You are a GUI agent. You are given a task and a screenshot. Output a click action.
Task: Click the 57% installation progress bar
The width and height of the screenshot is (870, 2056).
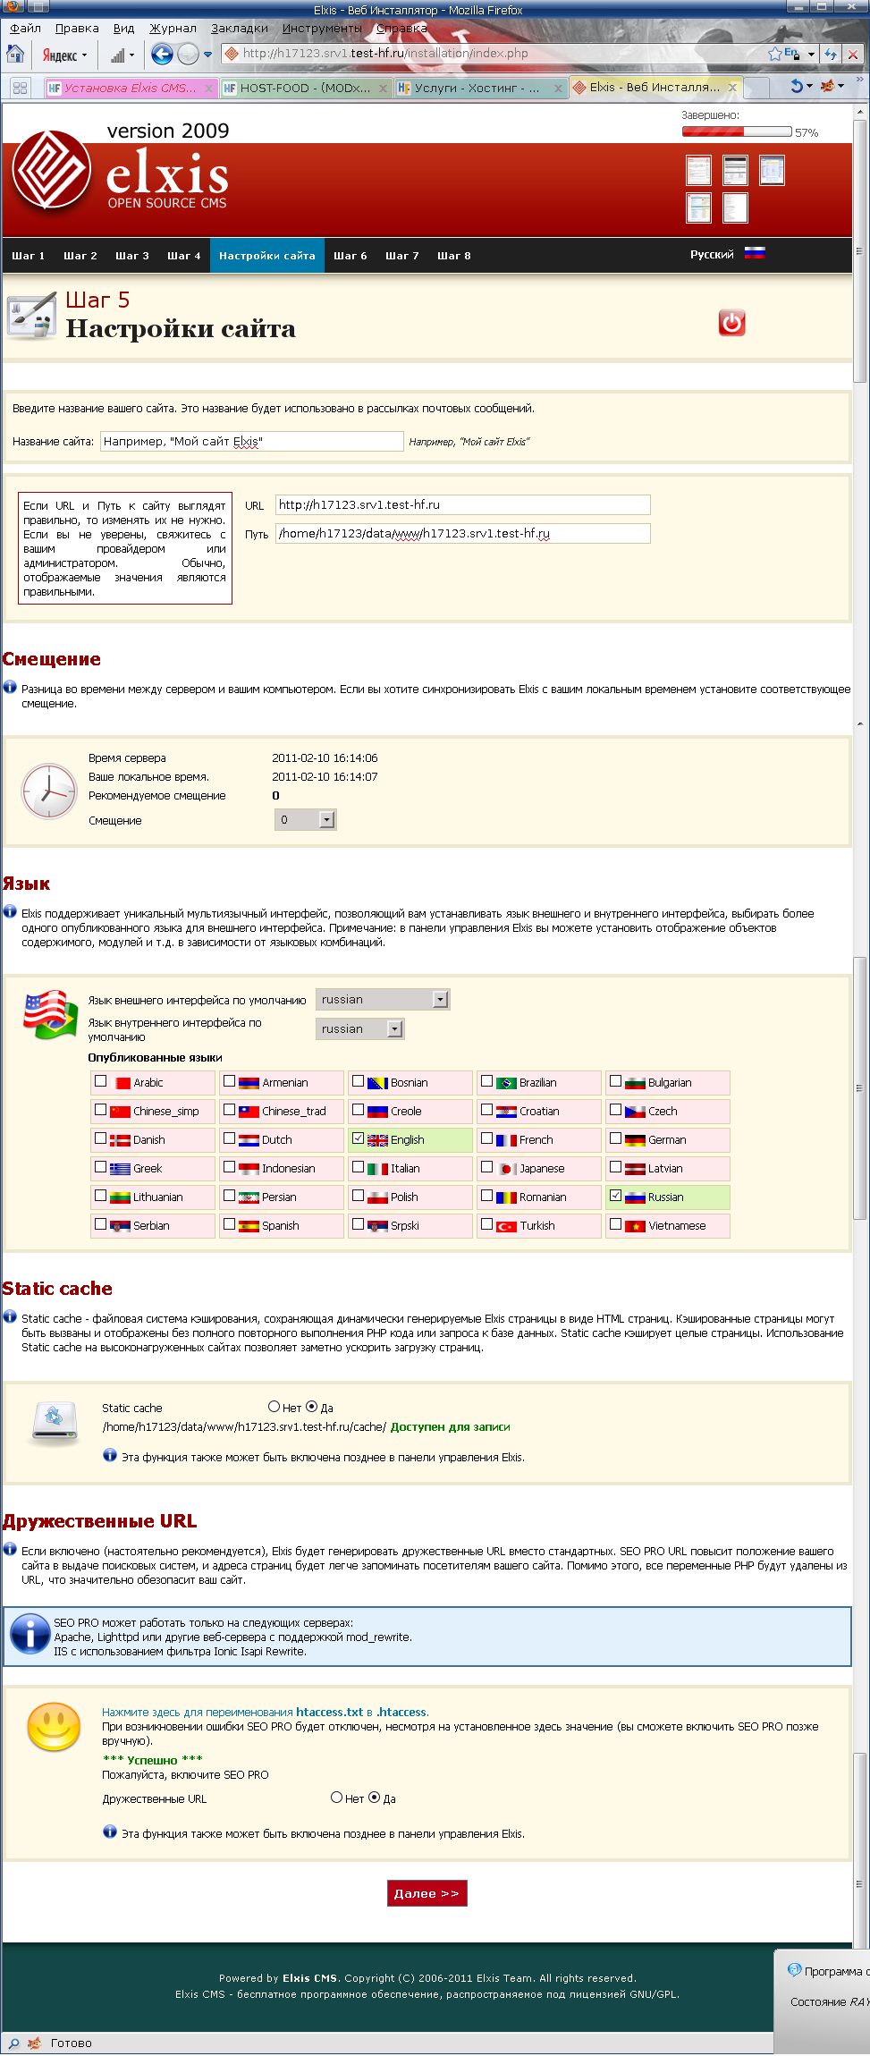pos(737,131)
